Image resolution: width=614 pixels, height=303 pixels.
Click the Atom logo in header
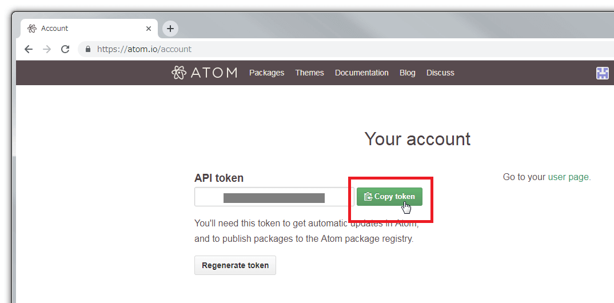click(204, 73)
